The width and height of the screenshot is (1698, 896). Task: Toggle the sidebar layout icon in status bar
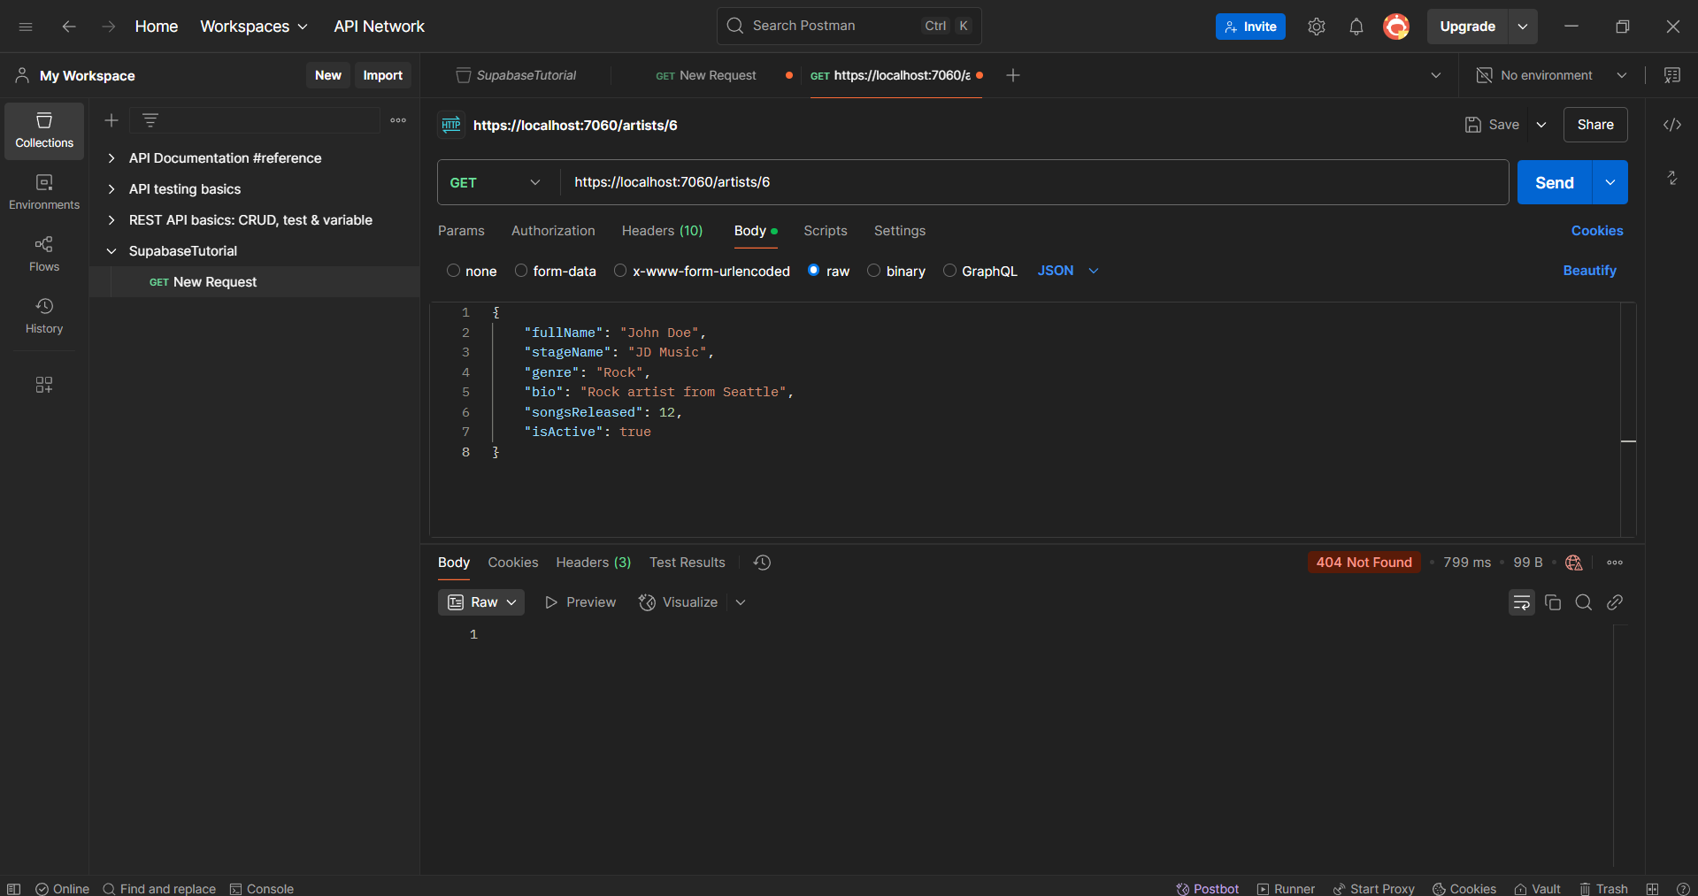(x=13, y=888)
